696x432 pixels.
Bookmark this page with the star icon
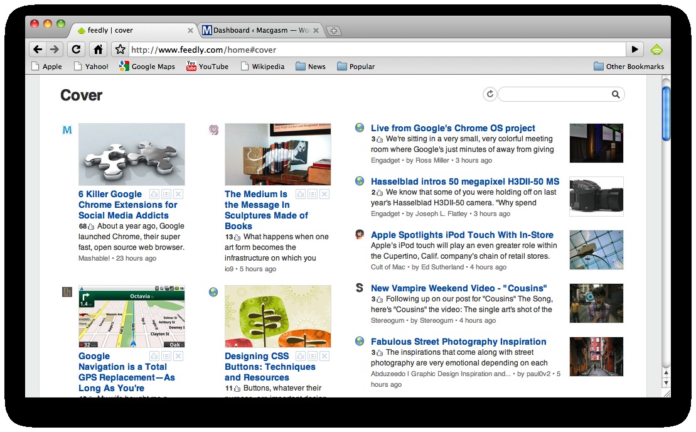(120, 49)
